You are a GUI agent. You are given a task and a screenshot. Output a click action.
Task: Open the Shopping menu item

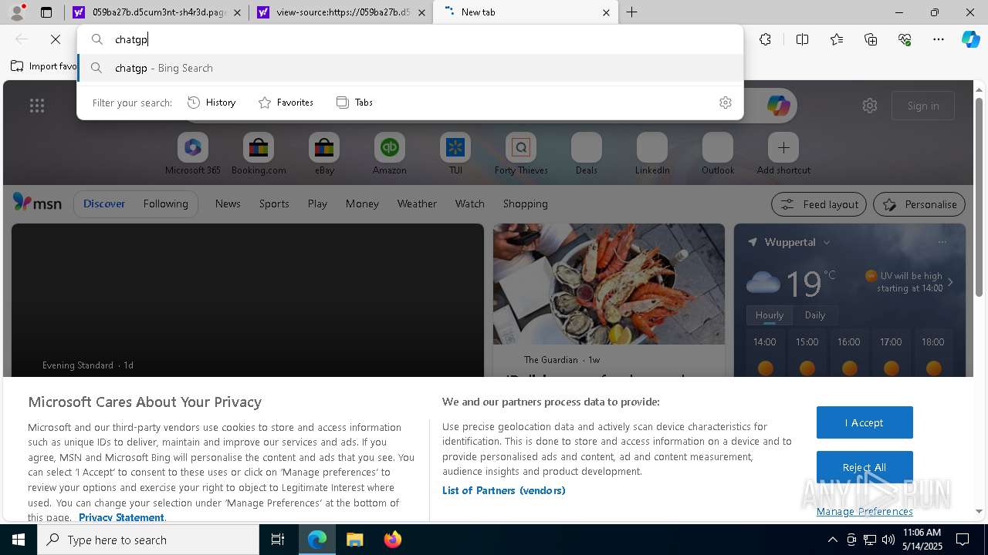tap(526, 203)
